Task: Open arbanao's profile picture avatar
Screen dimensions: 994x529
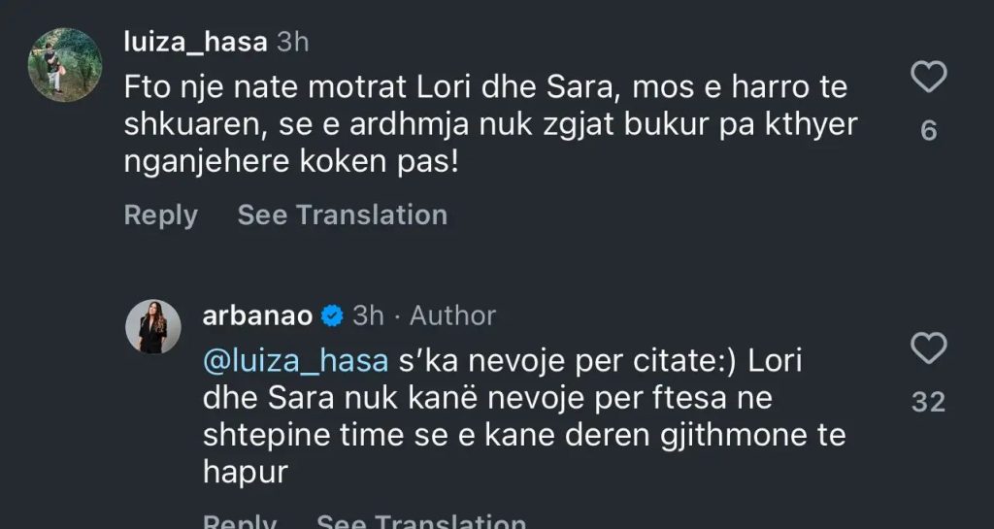Action: point(153,326)
